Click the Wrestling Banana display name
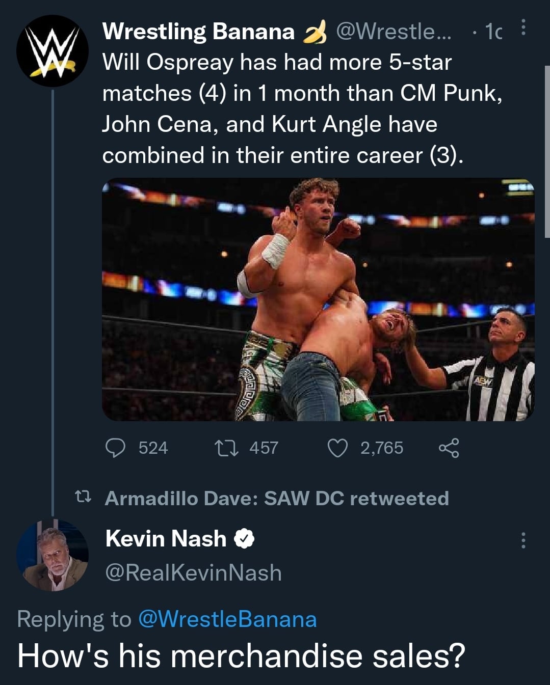 [x=198, y=32]
